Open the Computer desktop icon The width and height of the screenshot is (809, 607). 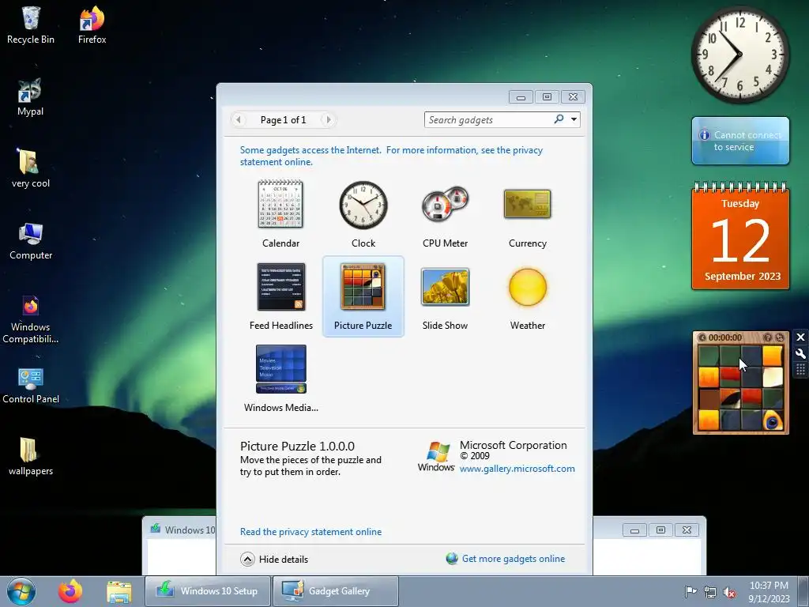point(31,241)
